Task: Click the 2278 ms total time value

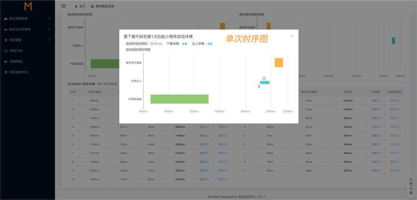Action: point(156,44)
